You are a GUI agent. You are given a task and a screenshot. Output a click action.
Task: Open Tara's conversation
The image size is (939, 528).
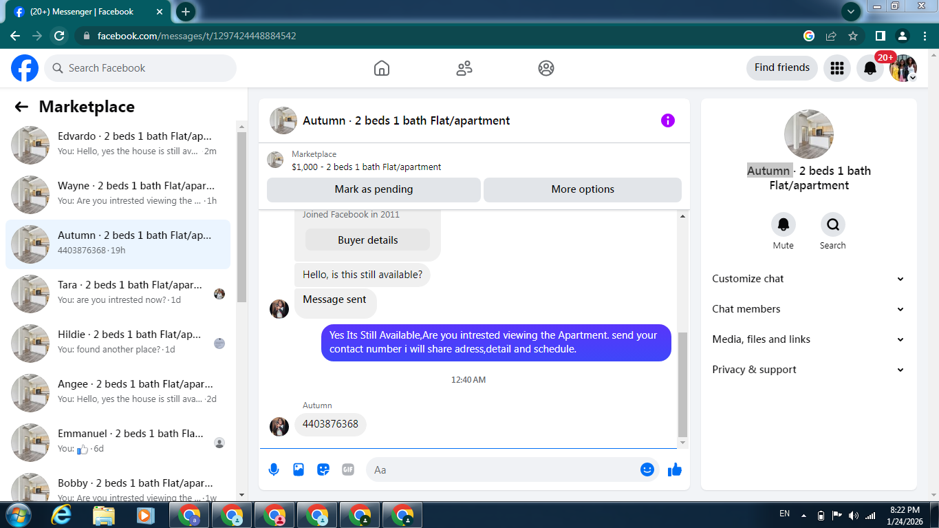[118, 293]
